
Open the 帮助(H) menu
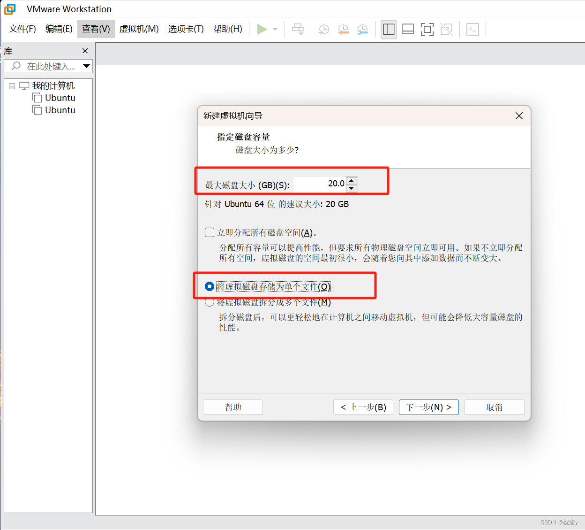(228, 29)
